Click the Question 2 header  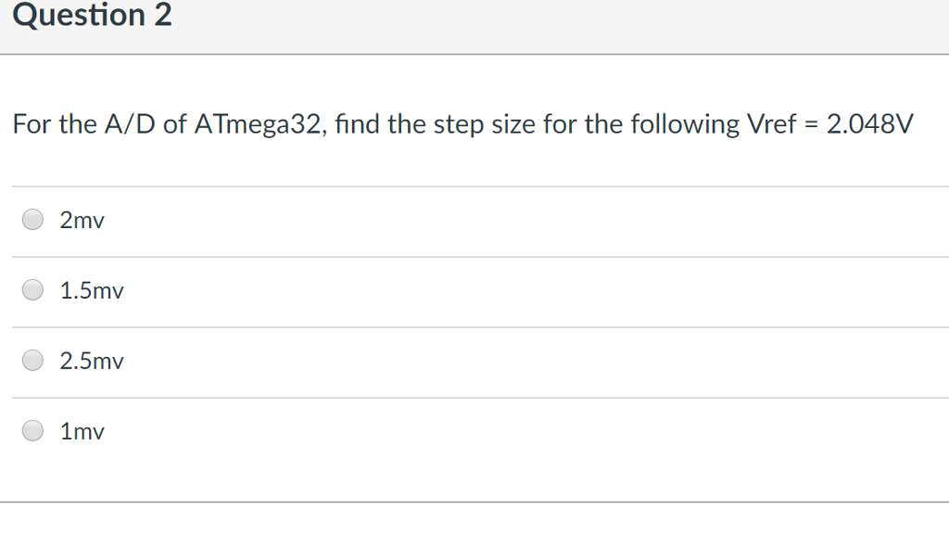pyautogui.click(x=91, y=15)
